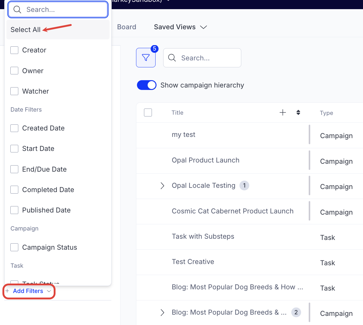Click the count badge beside Opal Locale Testing
Screen dimensions: 363x325
[x=244, y=185]
